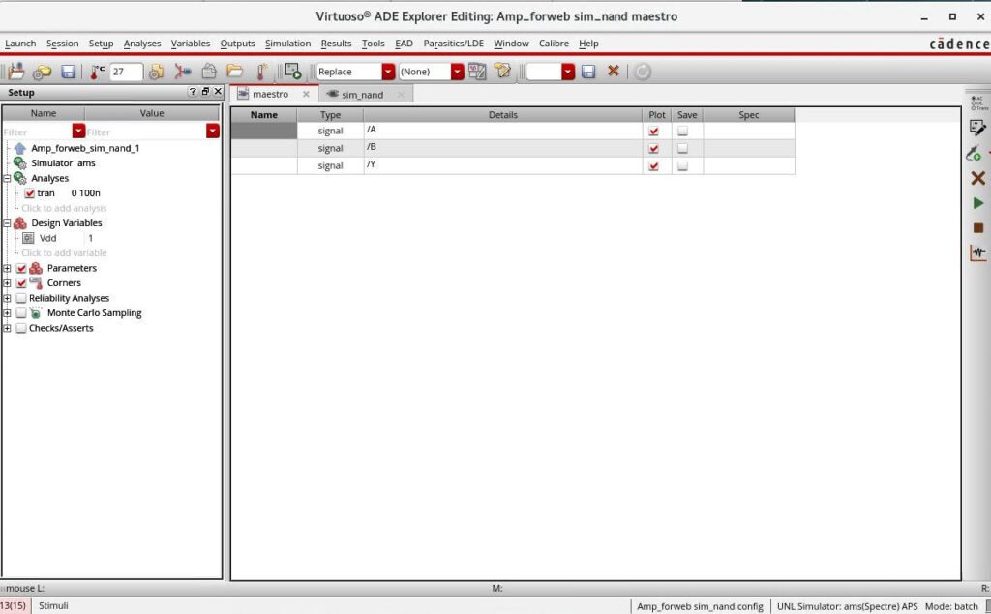The width and height of the screenshot is (991, 614).
Task: Click the folder with gear toolbar icon
Action: point(43,72)
